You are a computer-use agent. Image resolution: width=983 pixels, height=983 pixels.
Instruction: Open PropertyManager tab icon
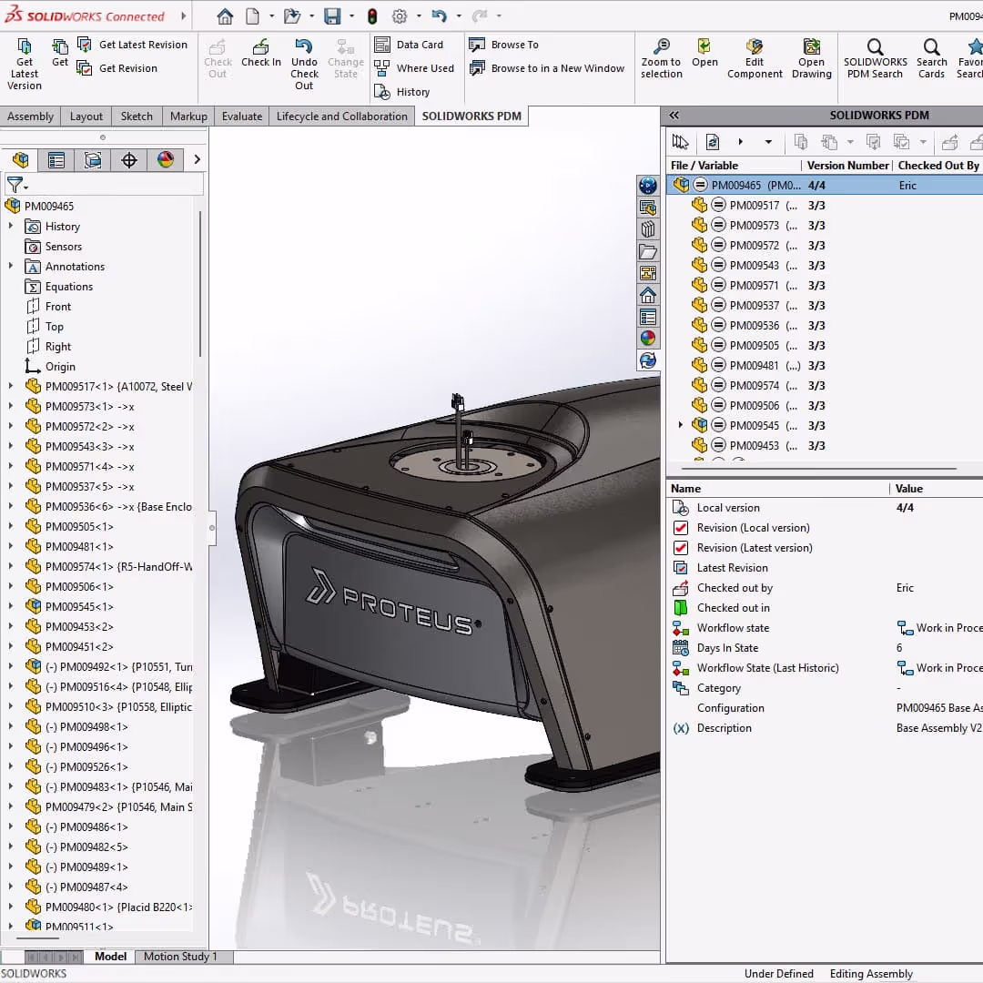click(x=56, y=160)
